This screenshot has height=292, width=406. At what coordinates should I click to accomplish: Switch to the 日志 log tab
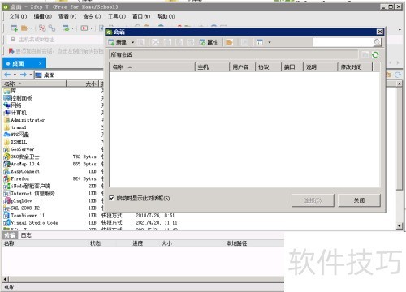(26, 235)
